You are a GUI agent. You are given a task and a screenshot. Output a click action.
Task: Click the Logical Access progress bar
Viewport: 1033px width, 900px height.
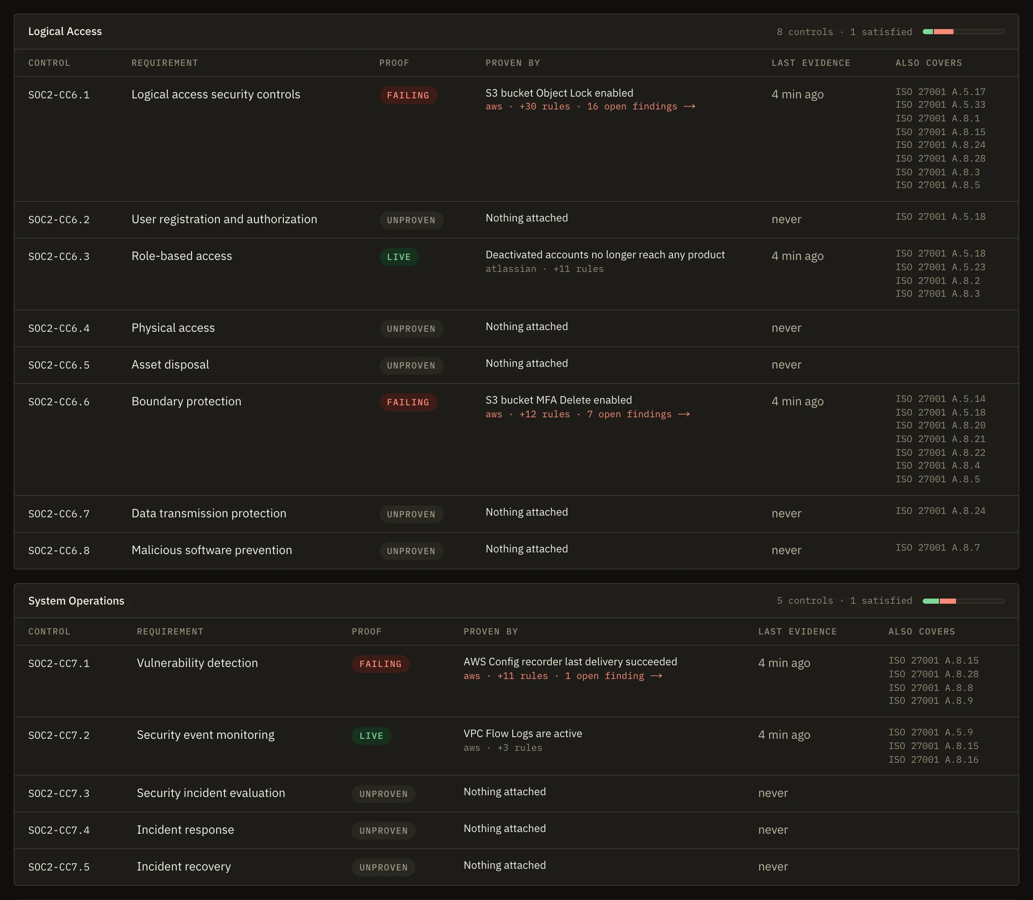point(963,32)
